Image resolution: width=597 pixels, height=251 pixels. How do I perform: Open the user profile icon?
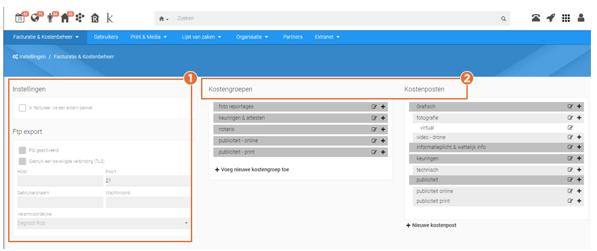[x=581, y=18]
